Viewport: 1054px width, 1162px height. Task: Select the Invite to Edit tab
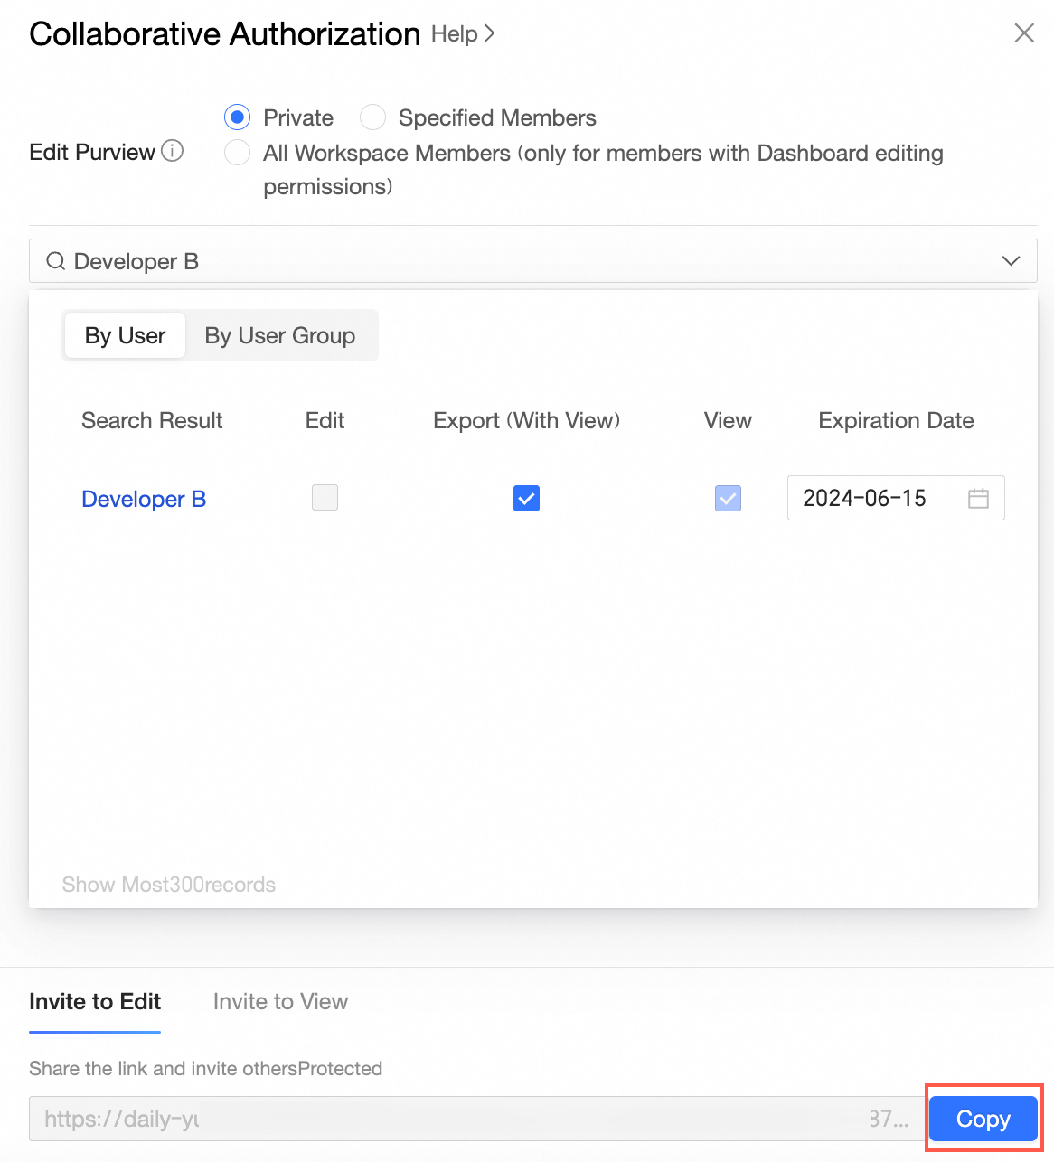click(95, 1001)
